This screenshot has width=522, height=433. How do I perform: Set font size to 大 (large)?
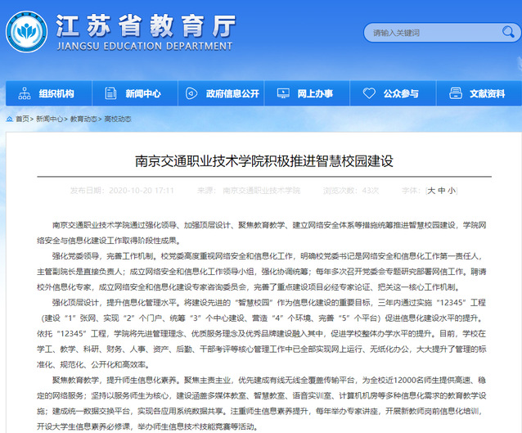pyautogui.click(x=430, y=191)
